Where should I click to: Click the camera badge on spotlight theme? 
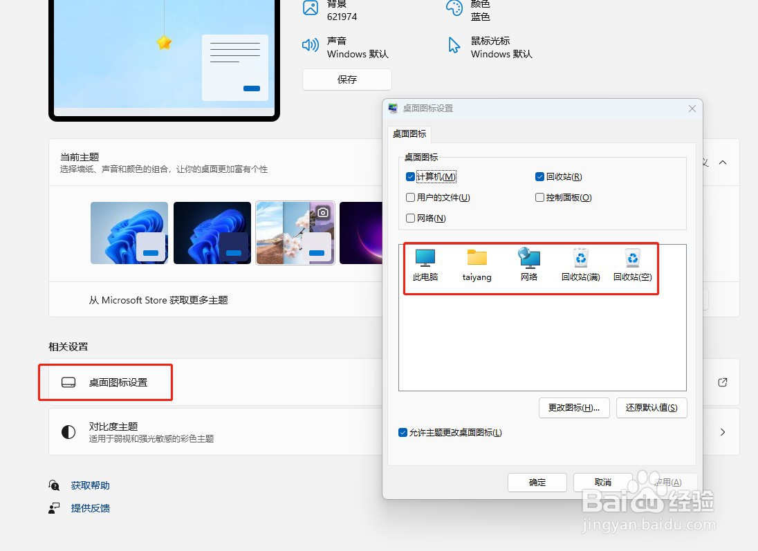click(x=322, y=212)
